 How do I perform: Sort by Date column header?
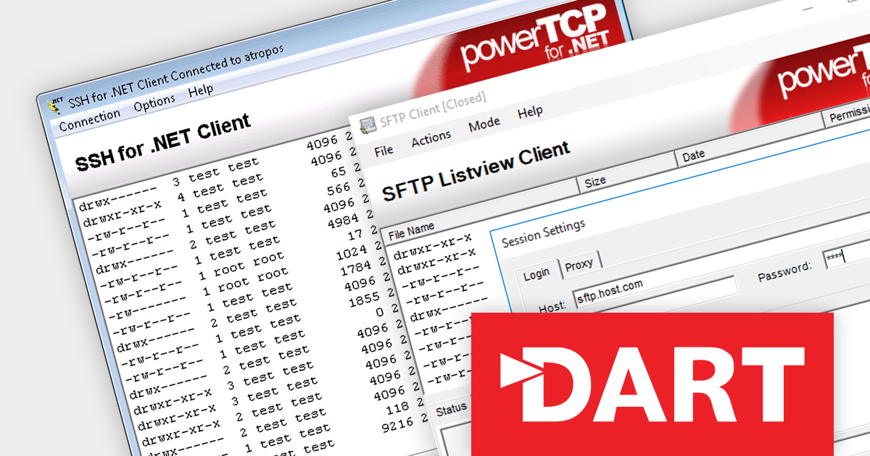[x=750, y=140]
